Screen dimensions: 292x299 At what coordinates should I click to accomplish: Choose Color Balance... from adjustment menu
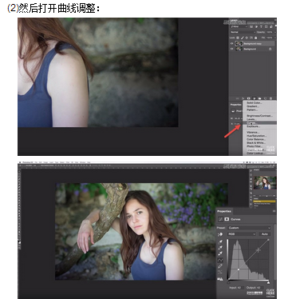[256, 139]
